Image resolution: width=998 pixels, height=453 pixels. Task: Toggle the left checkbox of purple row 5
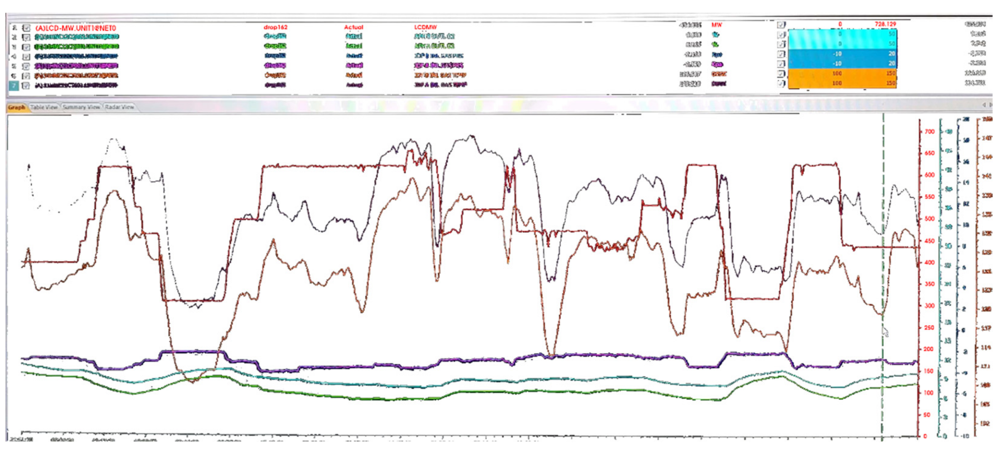(26, 66)
